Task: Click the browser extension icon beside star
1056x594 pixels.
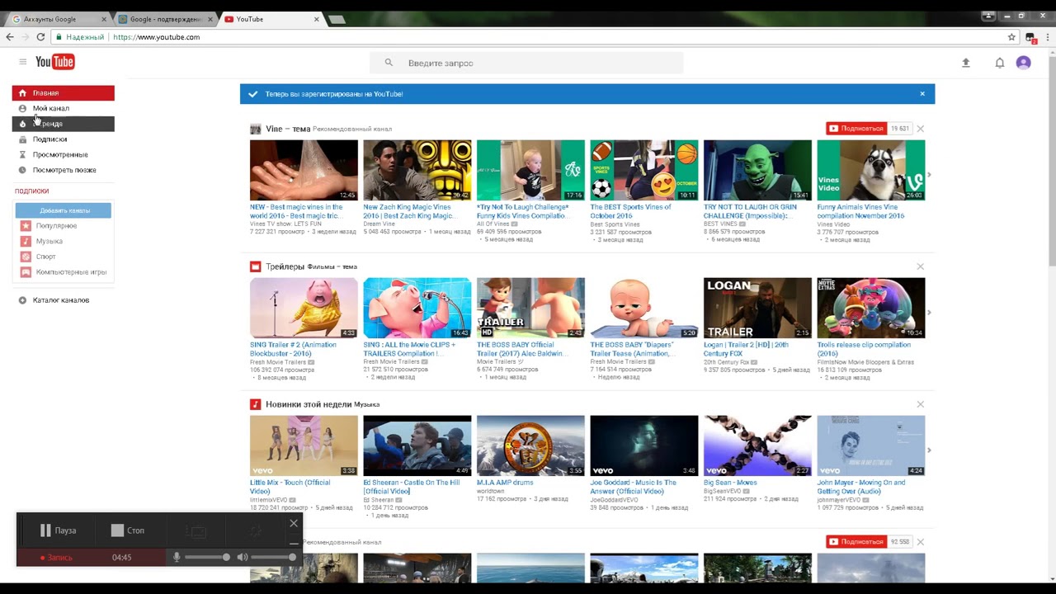Action: 1030,37
